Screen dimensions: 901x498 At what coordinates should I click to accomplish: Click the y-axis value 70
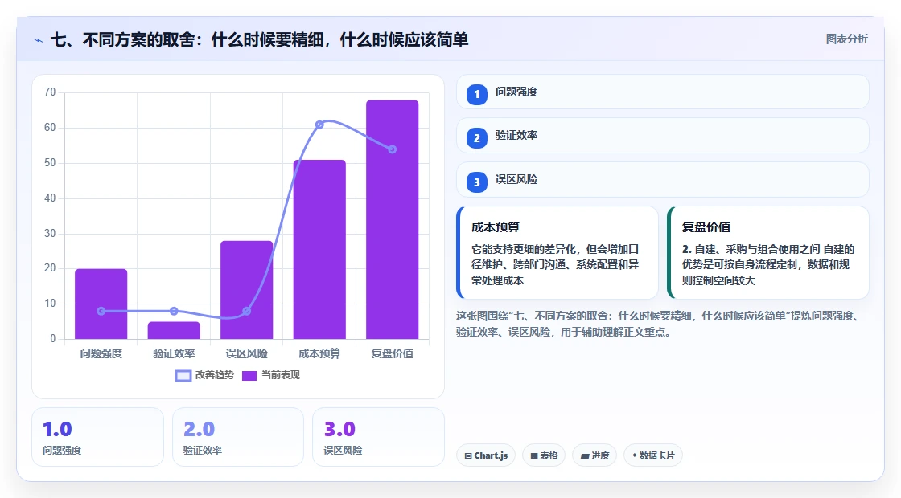coord(50,92)
